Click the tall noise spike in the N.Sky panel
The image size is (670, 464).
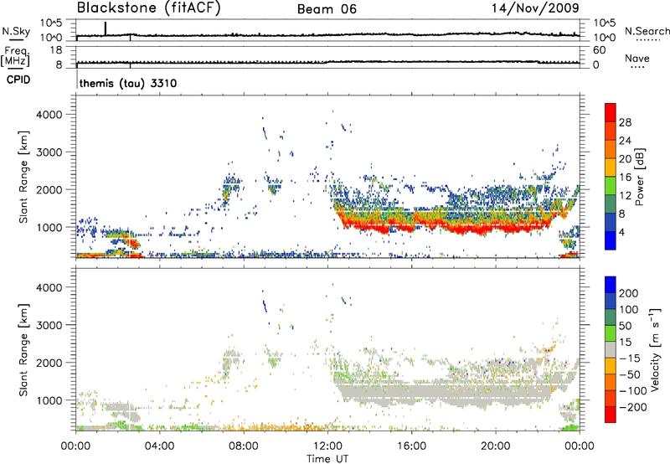(106, 28)
